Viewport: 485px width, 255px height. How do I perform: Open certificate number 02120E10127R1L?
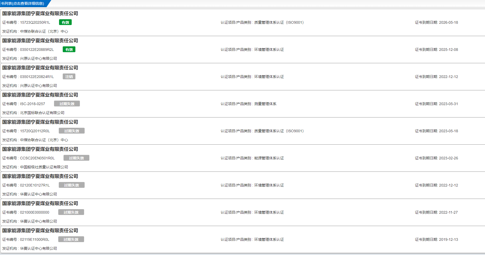(x=35, y=185)
